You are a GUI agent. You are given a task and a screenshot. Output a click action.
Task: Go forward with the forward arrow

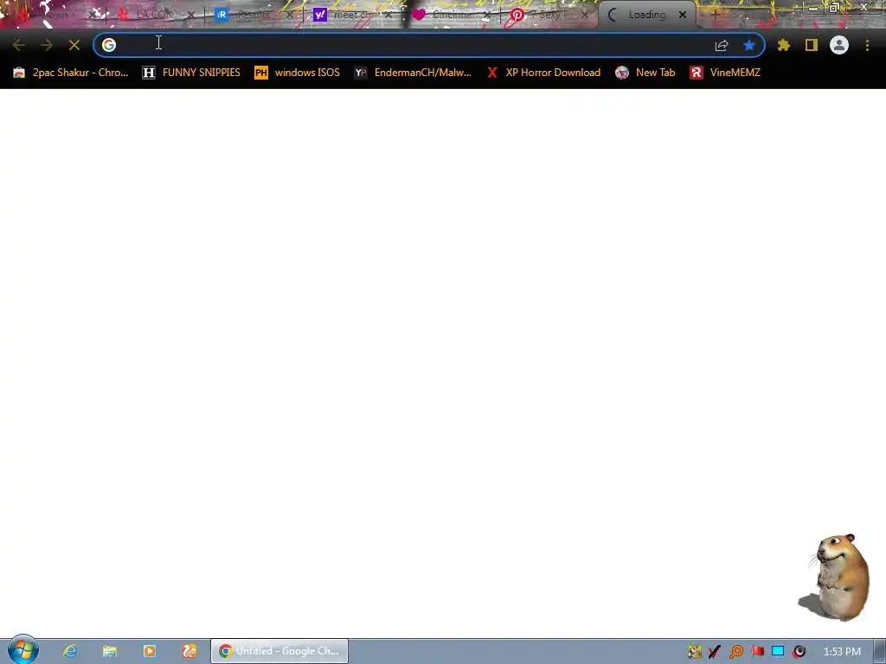pos(47,45)
